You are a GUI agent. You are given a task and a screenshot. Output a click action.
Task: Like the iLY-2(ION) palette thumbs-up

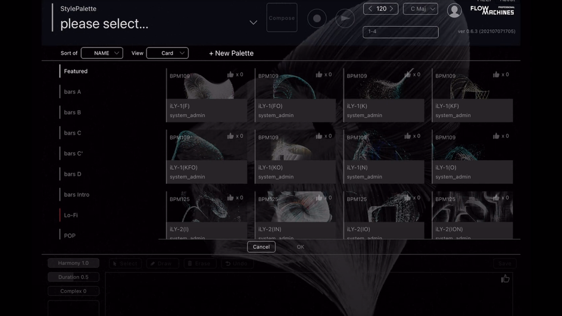(496, 198)
